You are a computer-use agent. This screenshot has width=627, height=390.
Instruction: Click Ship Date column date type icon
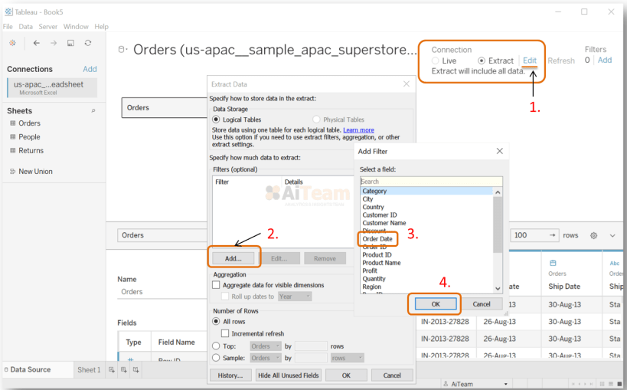coord(553,263)
